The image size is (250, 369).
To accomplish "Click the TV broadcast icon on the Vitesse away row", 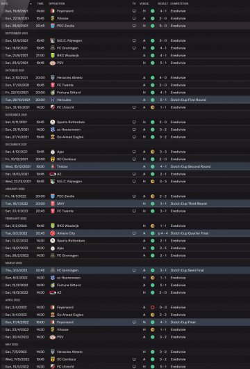I will 134,18.
